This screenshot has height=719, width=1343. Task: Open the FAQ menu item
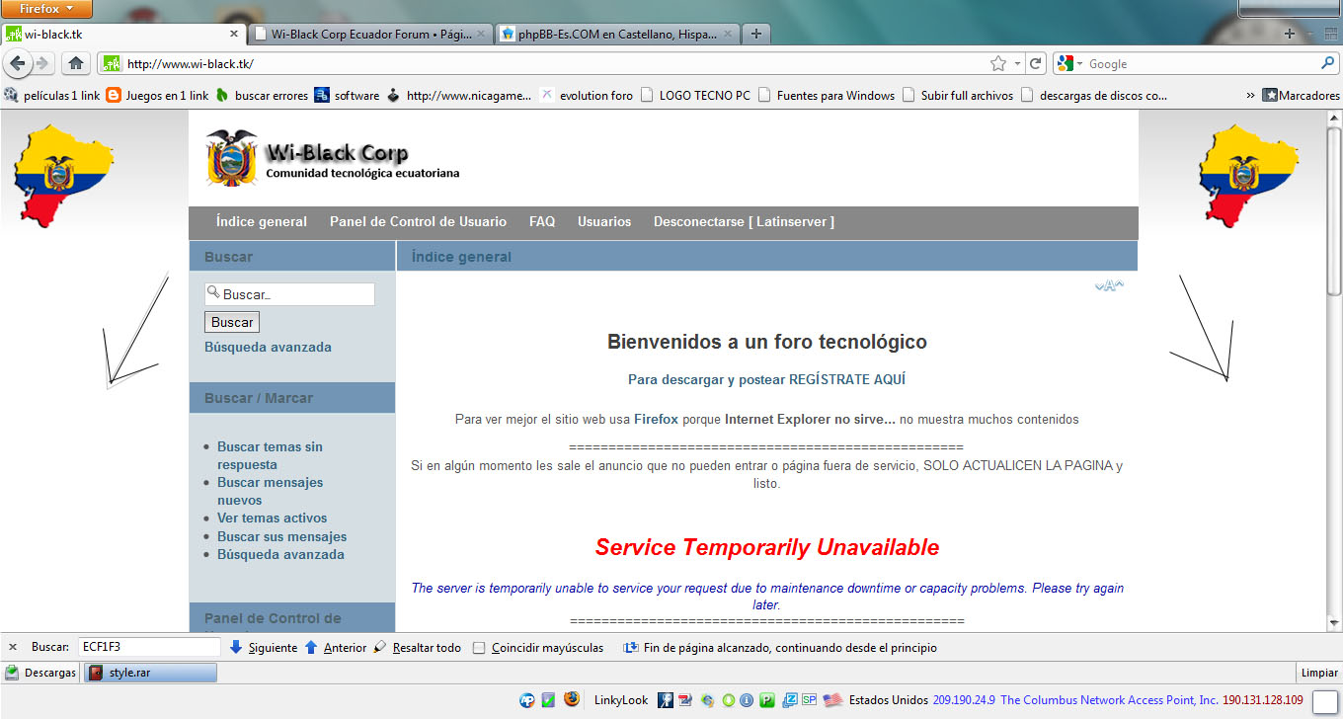(x=542, y=222)
